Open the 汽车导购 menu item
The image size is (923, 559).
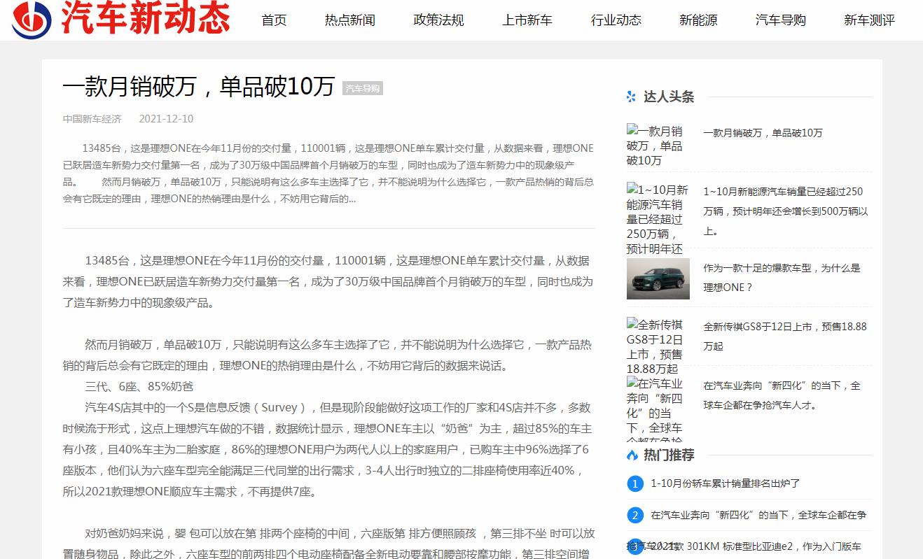coord(781,20)
